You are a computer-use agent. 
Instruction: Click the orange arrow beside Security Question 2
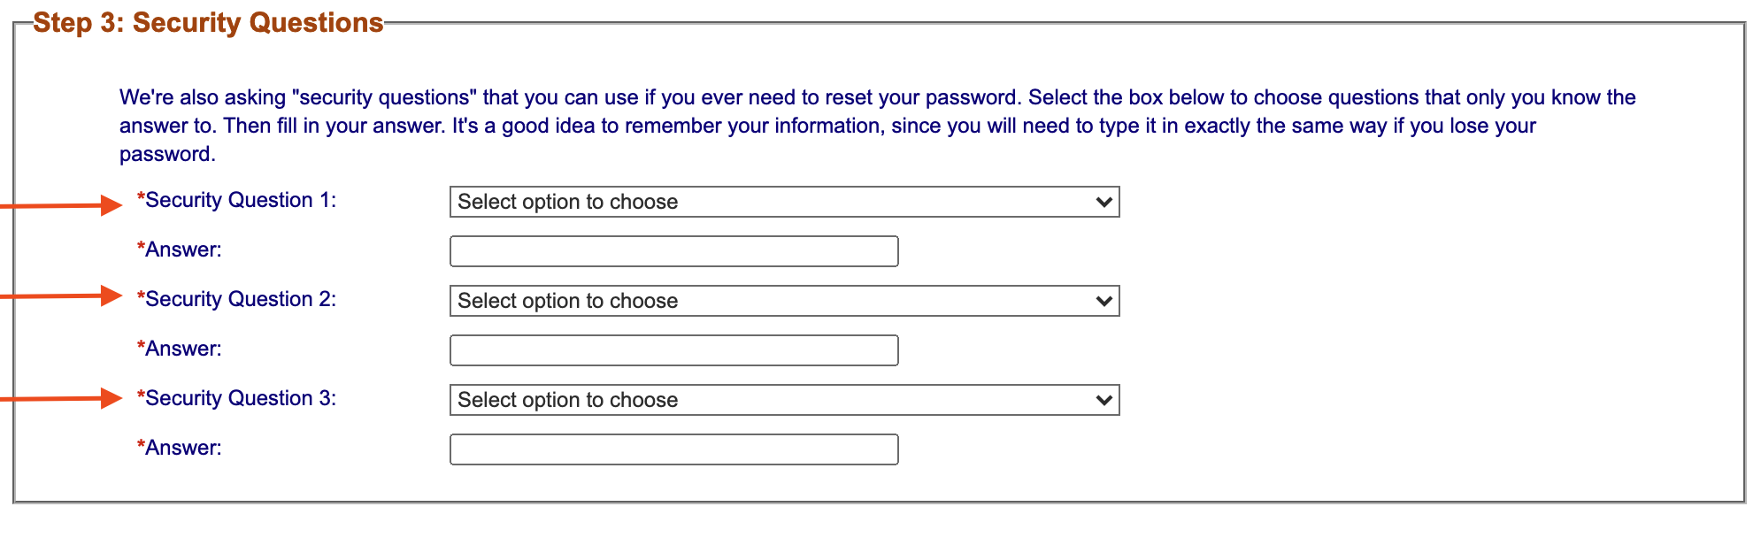point(108,296)
